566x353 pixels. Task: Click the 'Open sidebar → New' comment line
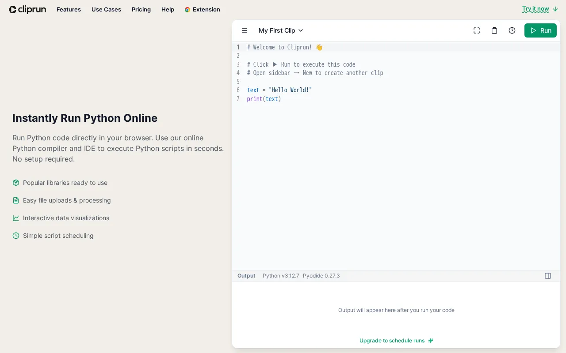tap(315, 73)
